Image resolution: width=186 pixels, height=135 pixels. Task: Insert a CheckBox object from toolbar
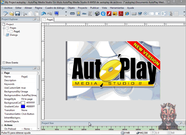point(140,14)
